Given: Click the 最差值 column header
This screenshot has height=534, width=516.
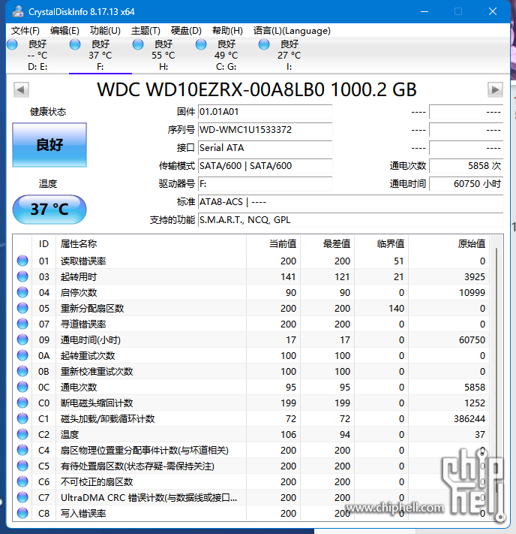Looking at the screenshot, I should coord(327,244).
